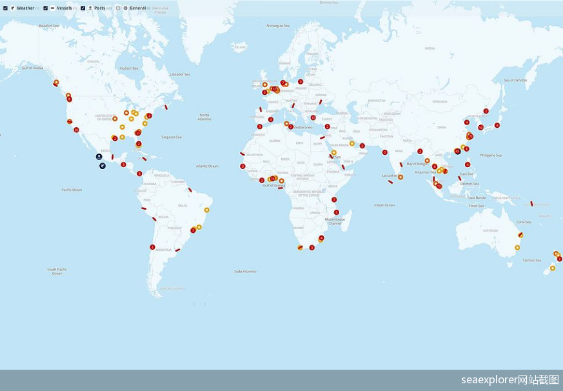Open the cluster of 8 near Vancouver
Viewport: 563px width, 391px height.
click(x=69, y=99)
